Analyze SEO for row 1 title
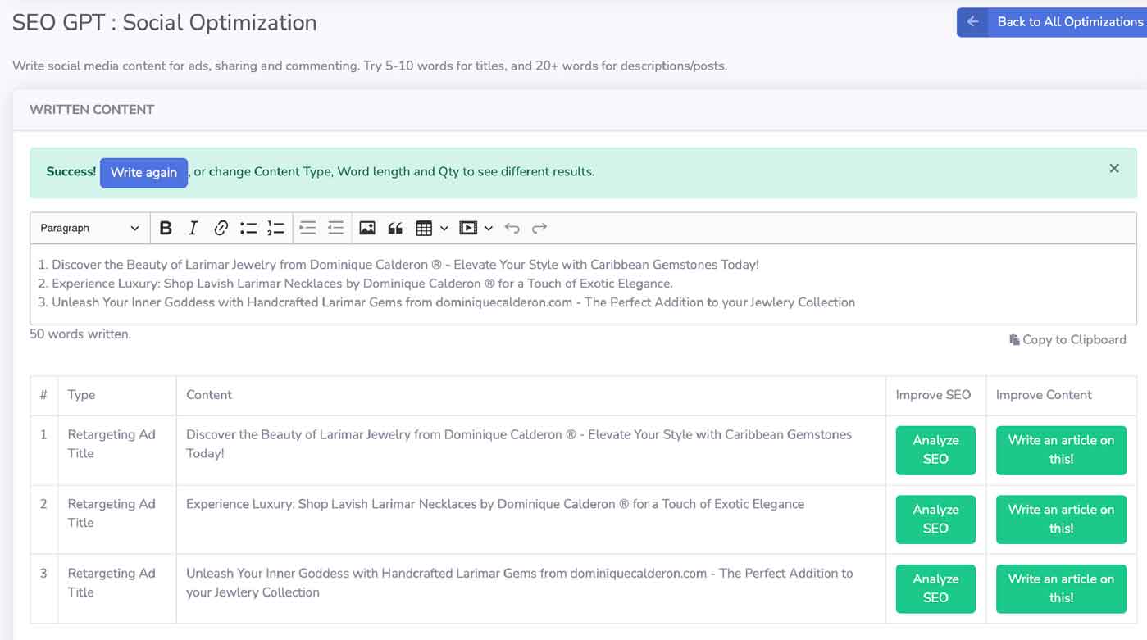 [x=935, y=450]
